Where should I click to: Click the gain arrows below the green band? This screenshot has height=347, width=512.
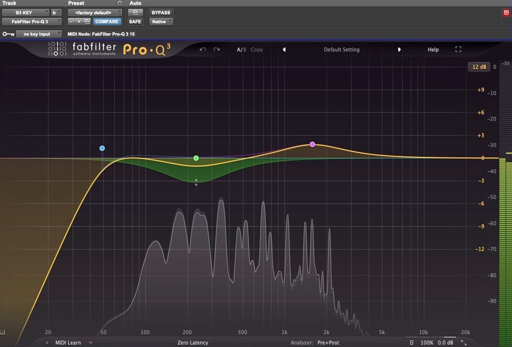point(196,182)
